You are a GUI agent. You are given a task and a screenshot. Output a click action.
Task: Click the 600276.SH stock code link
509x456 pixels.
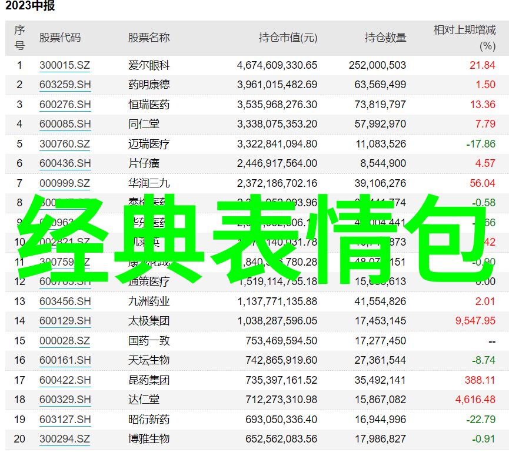click(x=65, y=105)
